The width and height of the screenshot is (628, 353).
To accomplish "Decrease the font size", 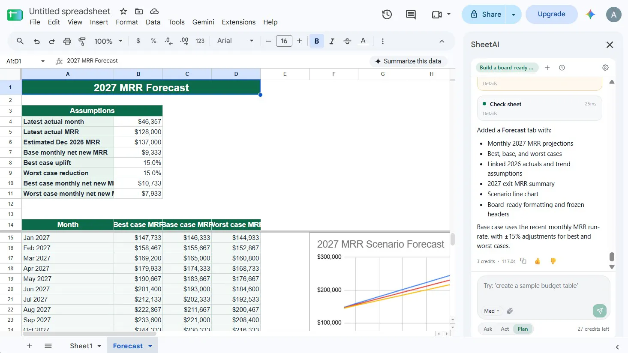I will click(x=268, y=41).
